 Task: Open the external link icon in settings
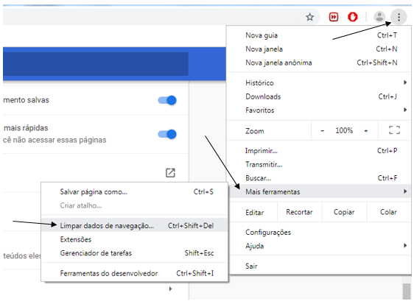coord(170,173)
